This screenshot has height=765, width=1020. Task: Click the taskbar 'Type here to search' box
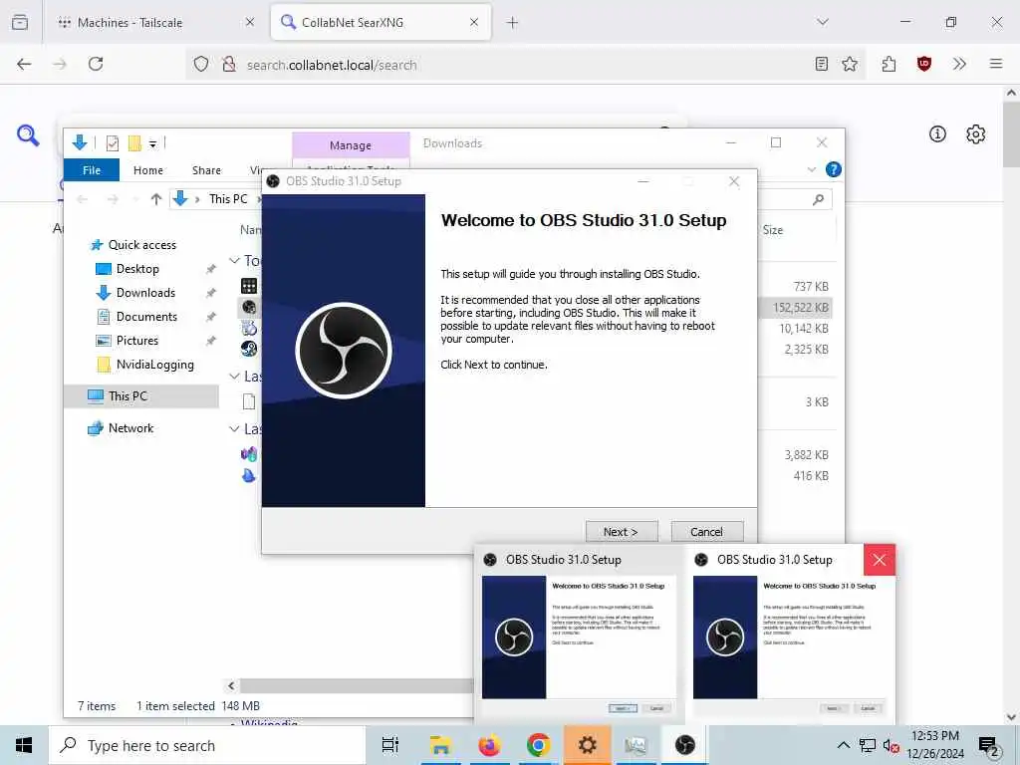(207, 745)
